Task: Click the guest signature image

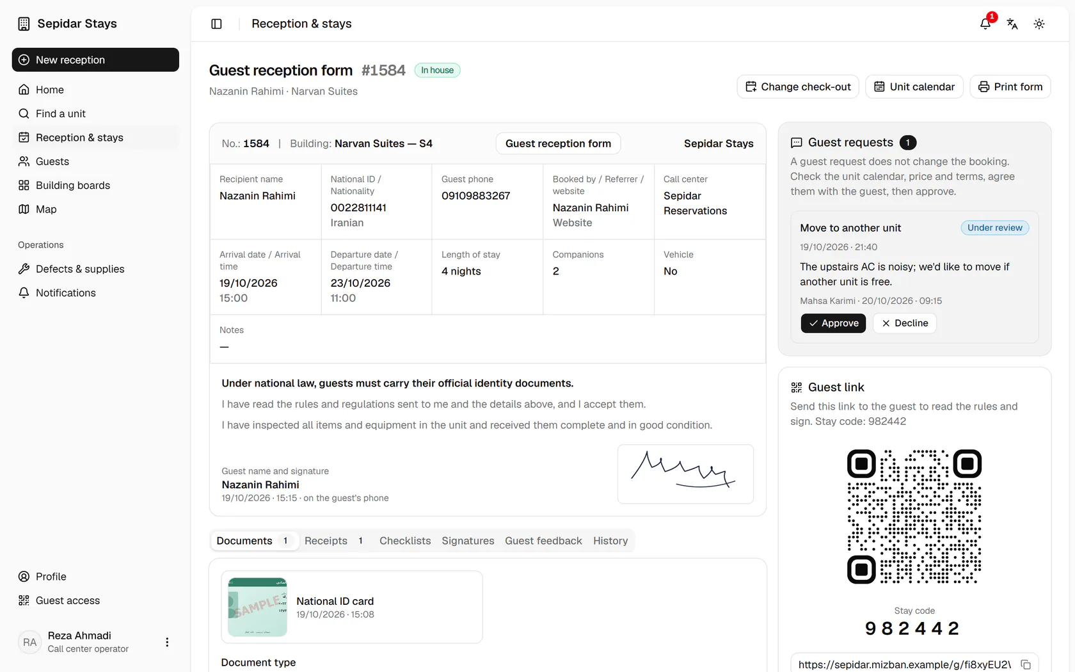Action: (x=685, y=474)
